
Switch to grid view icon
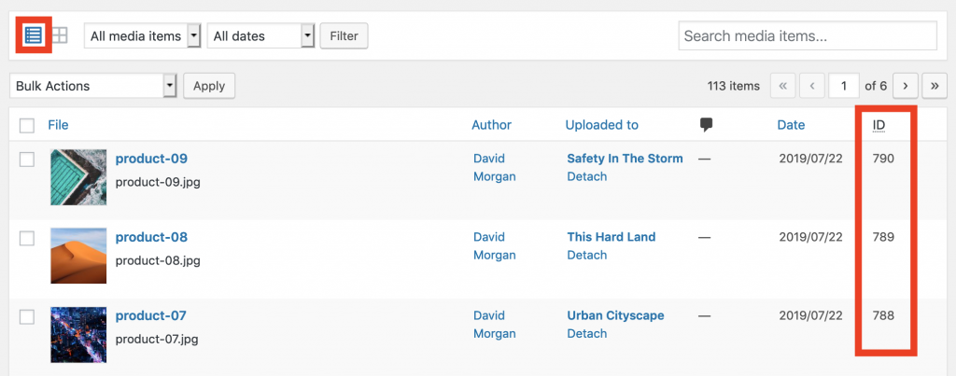pos(60,36)
